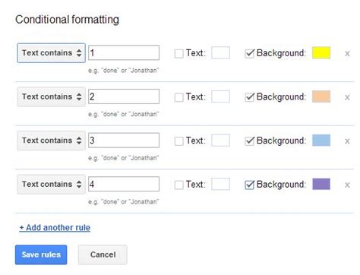Focus the input field containing 3
Viewport: 360px width, 275px height.
coord(124,141)
